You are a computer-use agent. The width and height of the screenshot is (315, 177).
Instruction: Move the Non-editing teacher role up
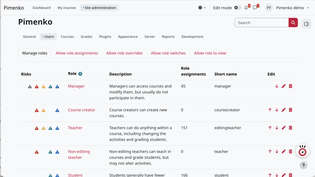270,151
